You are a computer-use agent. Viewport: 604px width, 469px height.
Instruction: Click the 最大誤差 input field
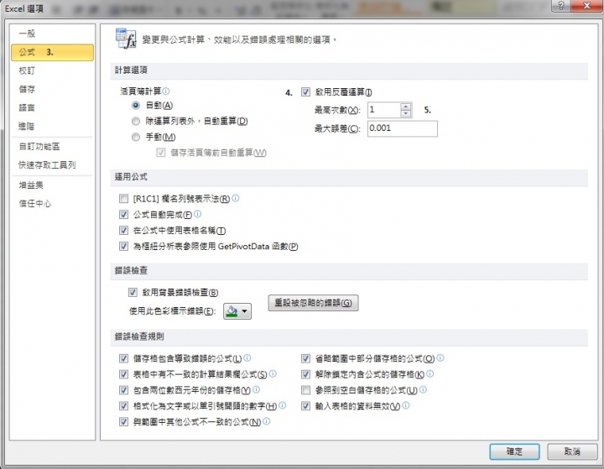tap(403, 128)
